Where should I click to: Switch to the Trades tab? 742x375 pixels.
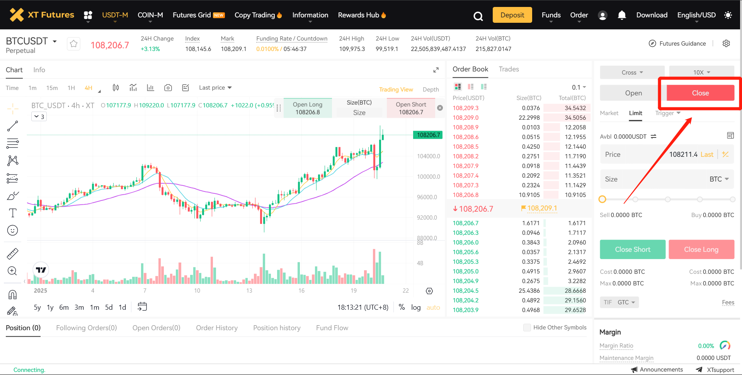[x=509, y=69]
